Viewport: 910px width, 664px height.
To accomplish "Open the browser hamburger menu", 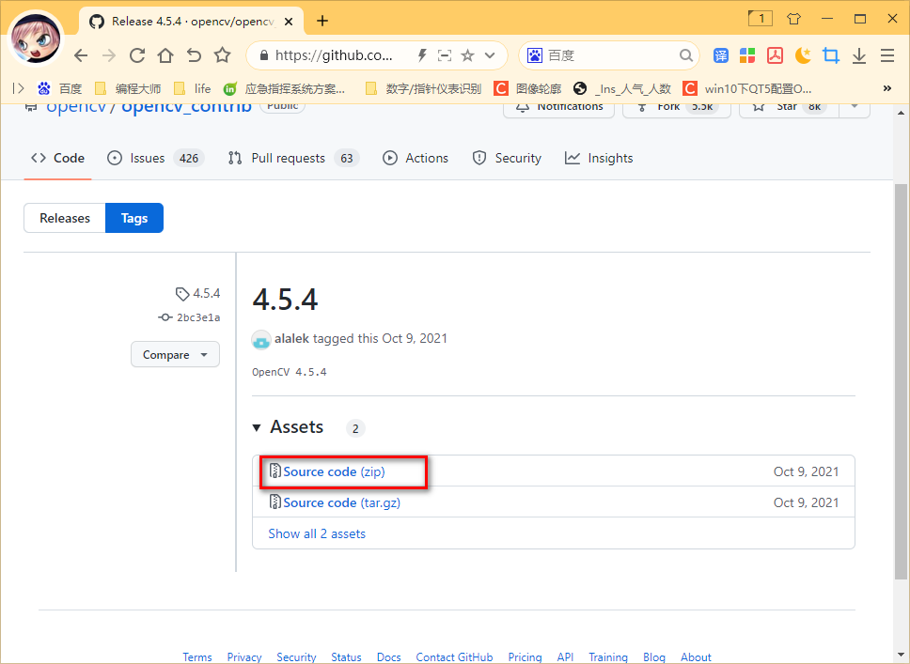I will (x=887, y=55).
